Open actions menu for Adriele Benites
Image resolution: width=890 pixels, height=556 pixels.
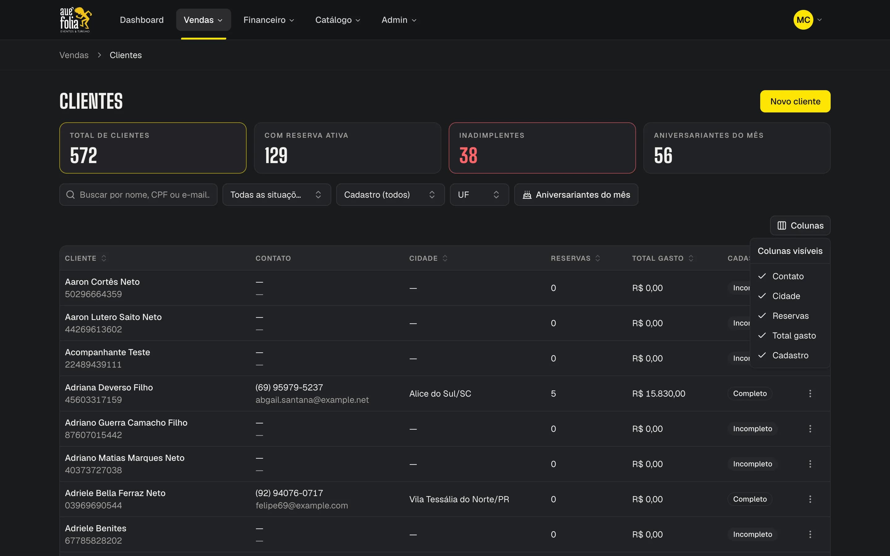[810, 534]
